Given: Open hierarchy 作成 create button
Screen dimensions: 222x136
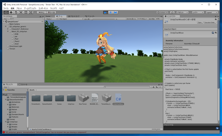Looking at the screenshot, I should coord(6,19).
